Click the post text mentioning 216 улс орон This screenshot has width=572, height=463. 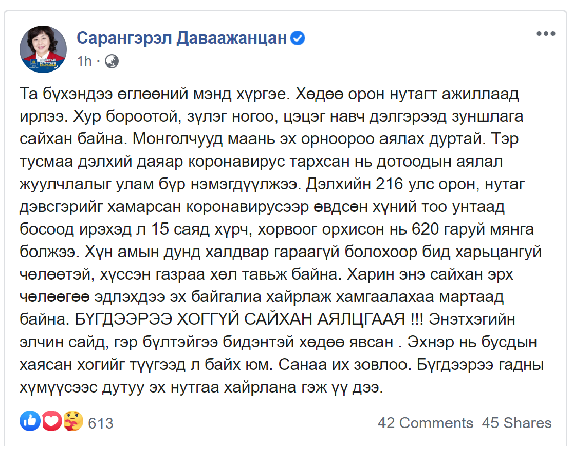coord(427,184)
